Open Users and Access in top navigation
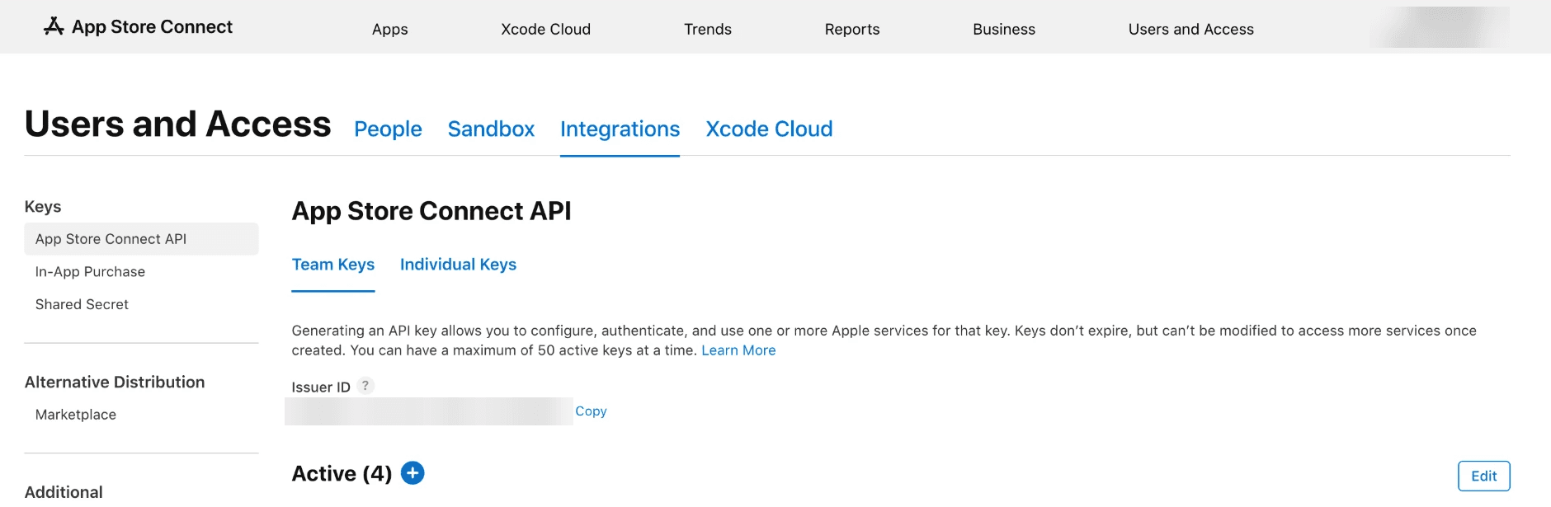Screen dimensions: 1551x507 pos(1190,30)
